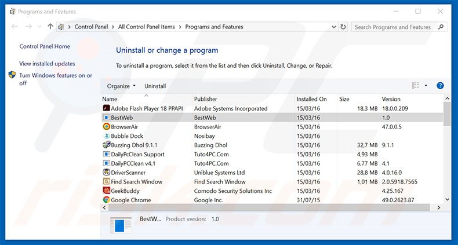Click the 49.0.2623.87 version cell
Screen dimensions: 458x245
click(x=398, y=200)
